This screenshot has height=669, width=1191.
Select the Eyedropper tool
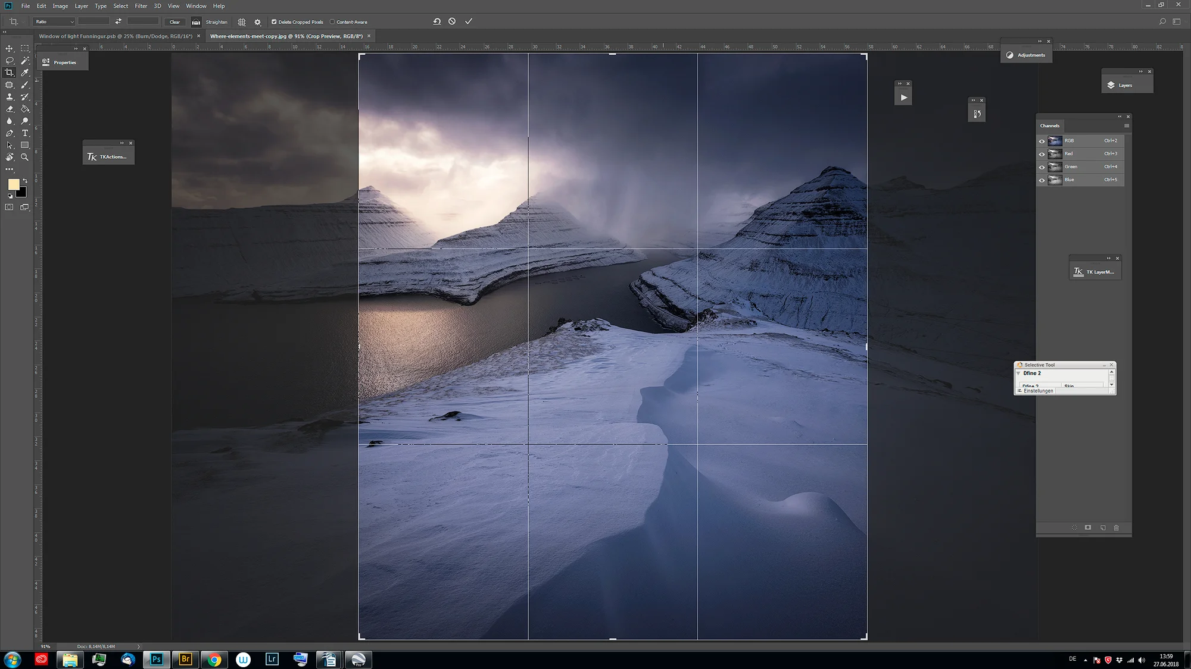(25, 73)
